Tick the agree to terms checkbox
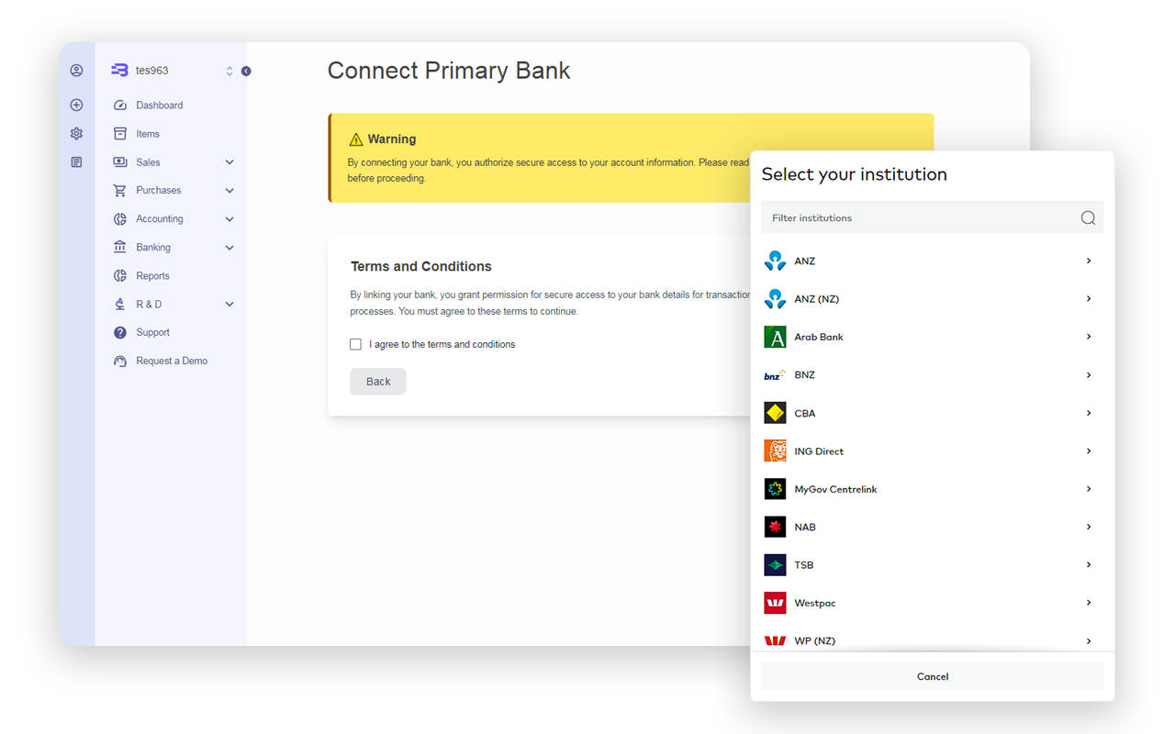This screenshot has height=734, width=1175. tap(355, 345)
